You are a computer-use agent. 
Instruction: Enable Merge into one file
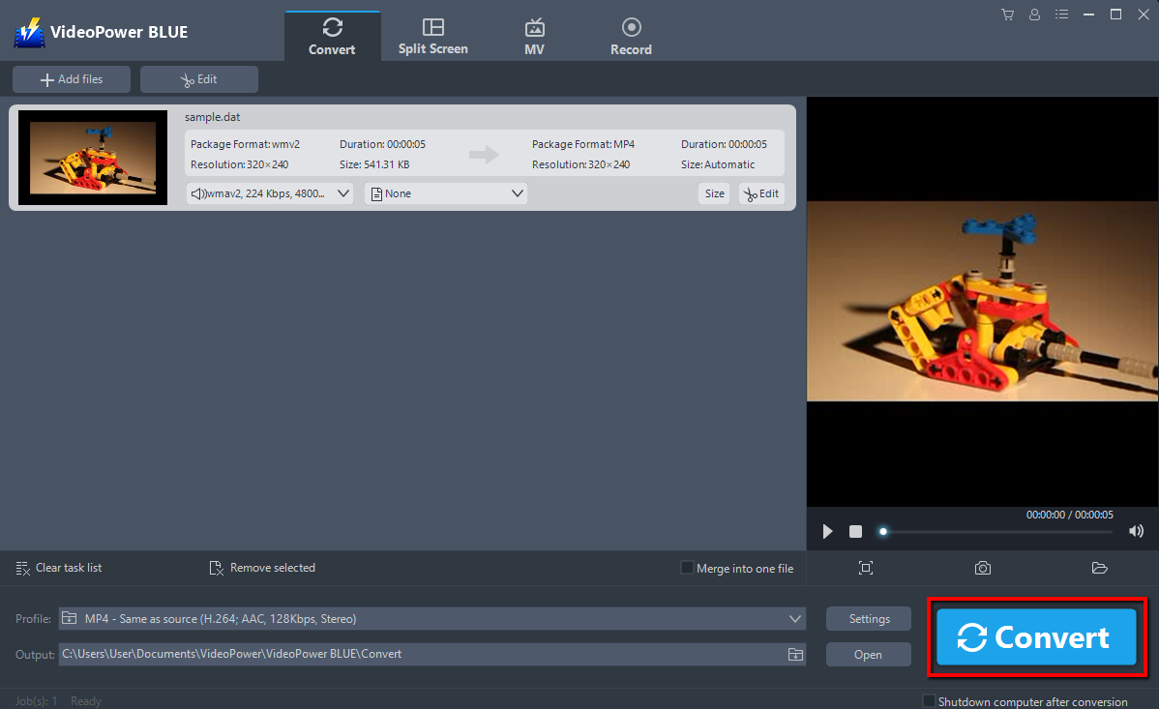pyautogui.click(x=686, y=568)
